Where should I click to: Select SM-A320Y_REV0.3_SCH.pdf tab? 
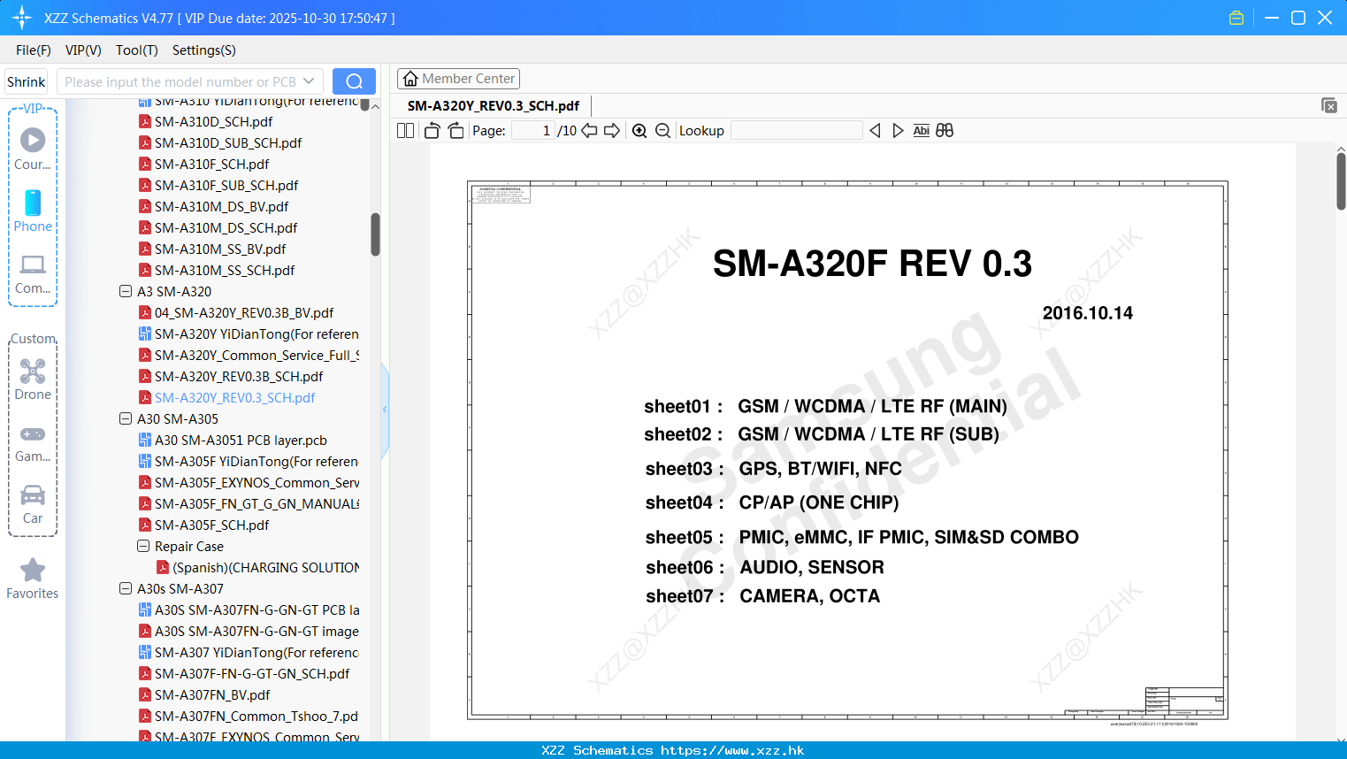pyautogui.click(x=494, y=106)
